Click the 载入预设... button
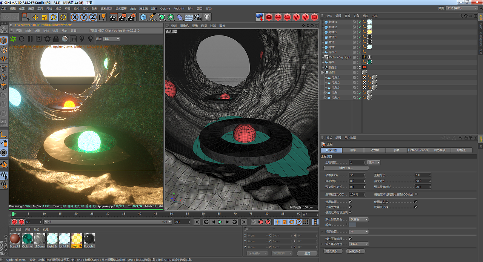Screen dimensions: 483x262 click(334, 251)
